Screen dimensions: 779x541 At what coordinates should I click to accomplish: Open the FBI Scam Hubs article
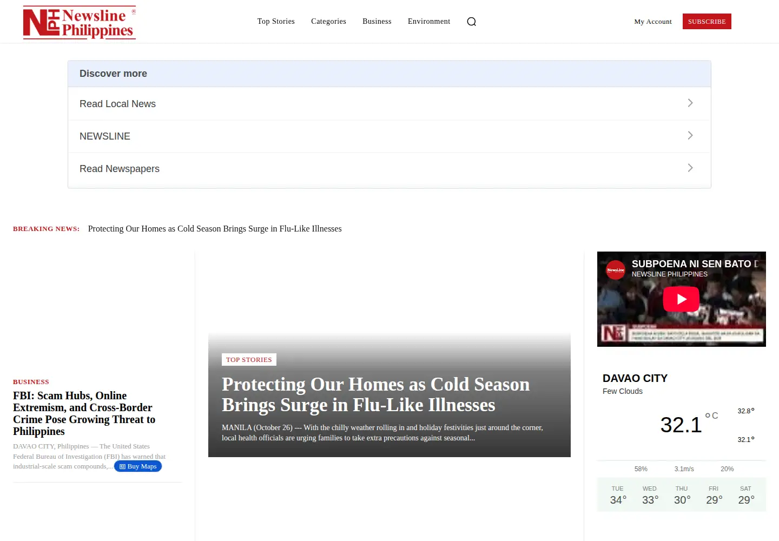tap(84, 413)
